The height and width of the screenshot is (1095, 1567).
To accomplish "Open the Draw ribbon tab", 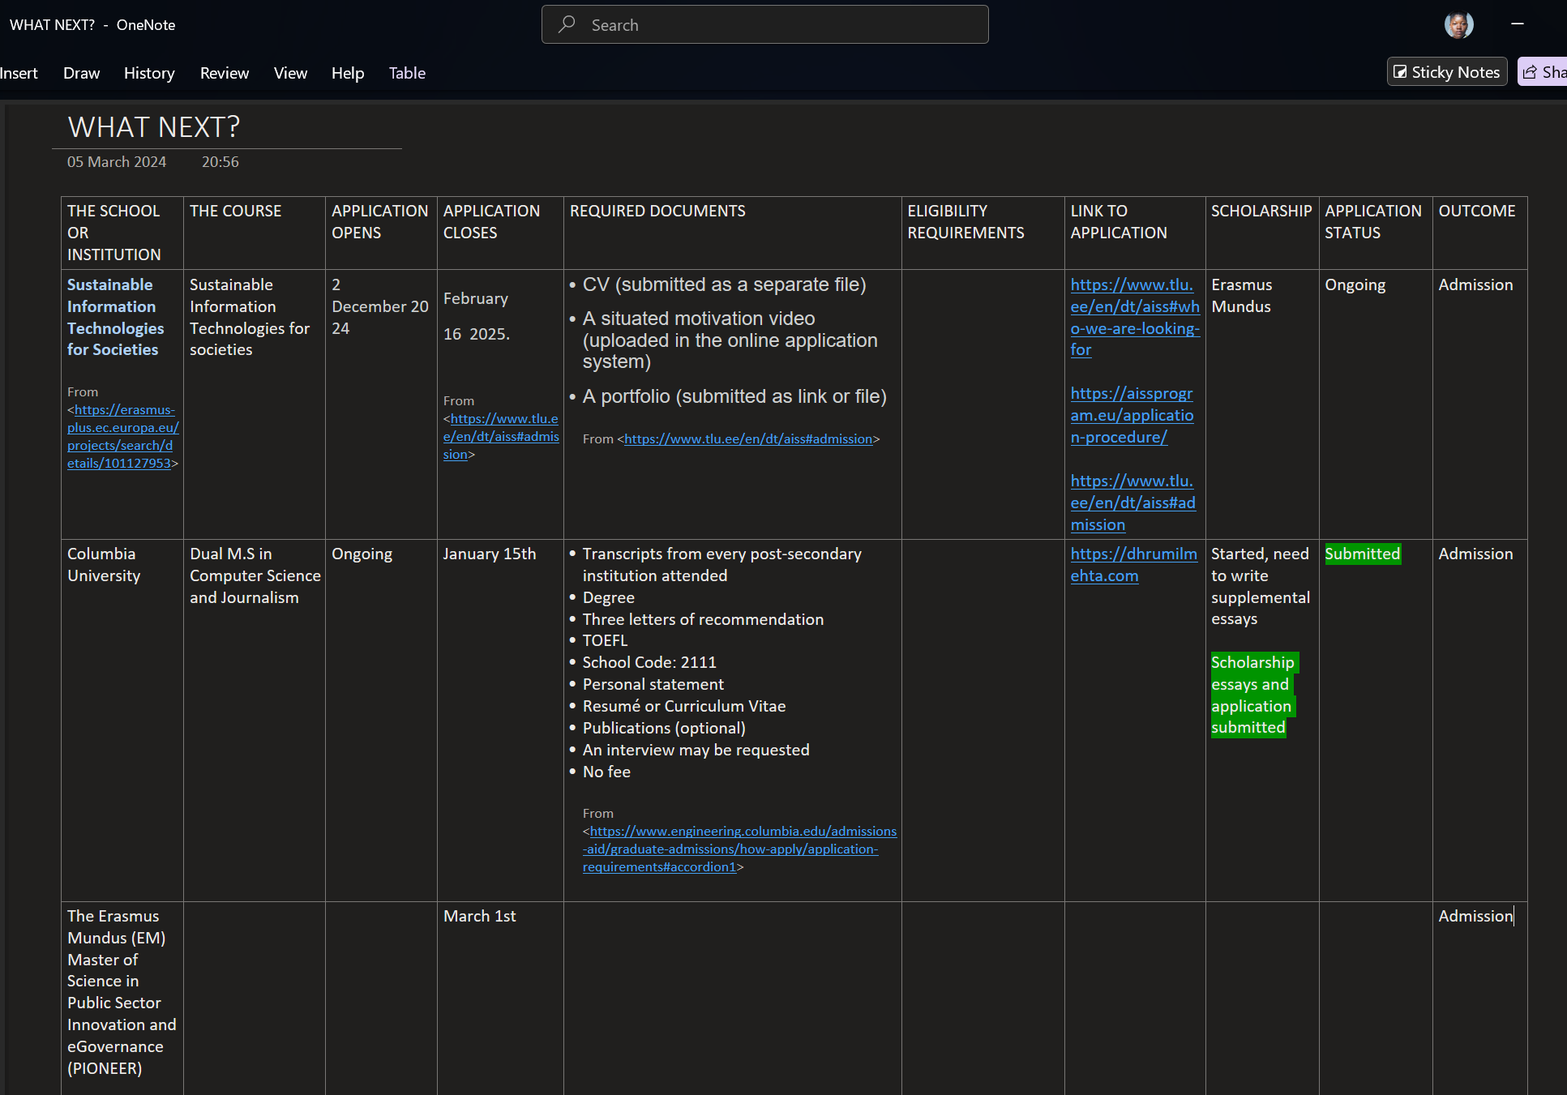I will [x=81, y=73].
